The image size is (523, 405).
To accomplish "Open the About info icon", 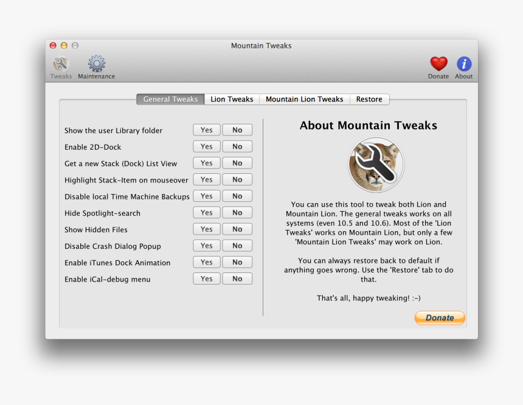I will [x=463, y=65].
